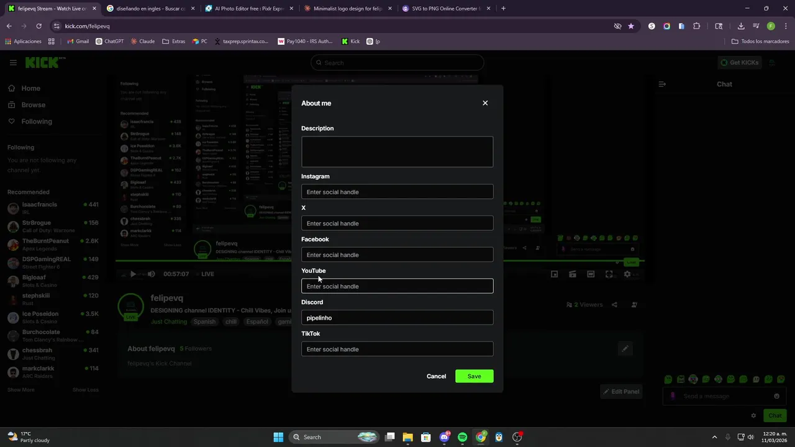The width and height of the screenshot is (795, 447).
Task: Open DSPGamingREAL recommended channel
Action: pos(53,263)
